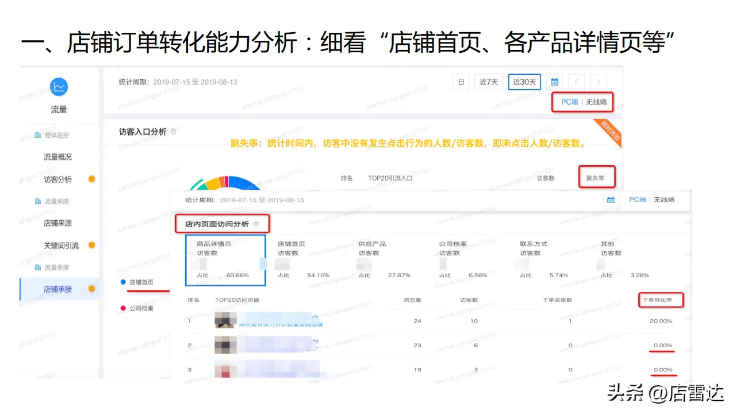Select the 供应产品 visitor card

tap(386, 259)
